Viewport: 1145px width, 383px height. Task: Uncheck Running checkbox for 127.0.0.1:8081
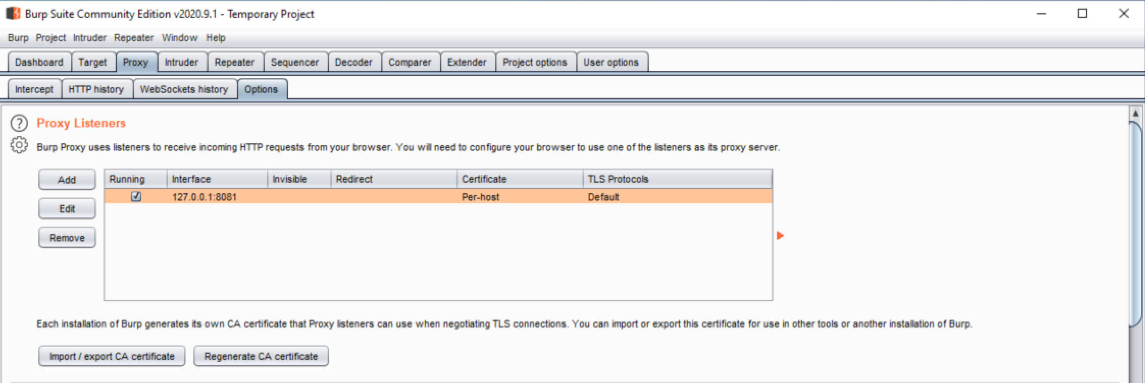(136, 197)
